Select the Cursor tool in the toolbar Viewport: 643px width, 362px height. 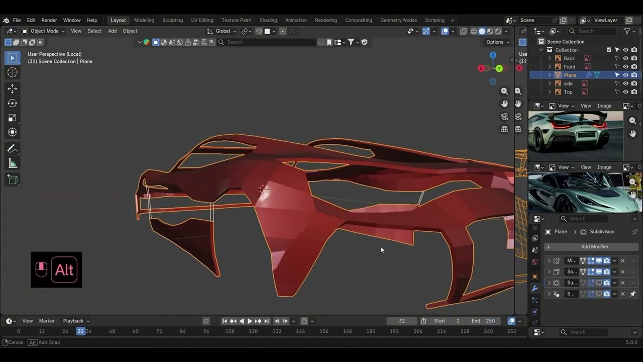(x=13, y=72)
